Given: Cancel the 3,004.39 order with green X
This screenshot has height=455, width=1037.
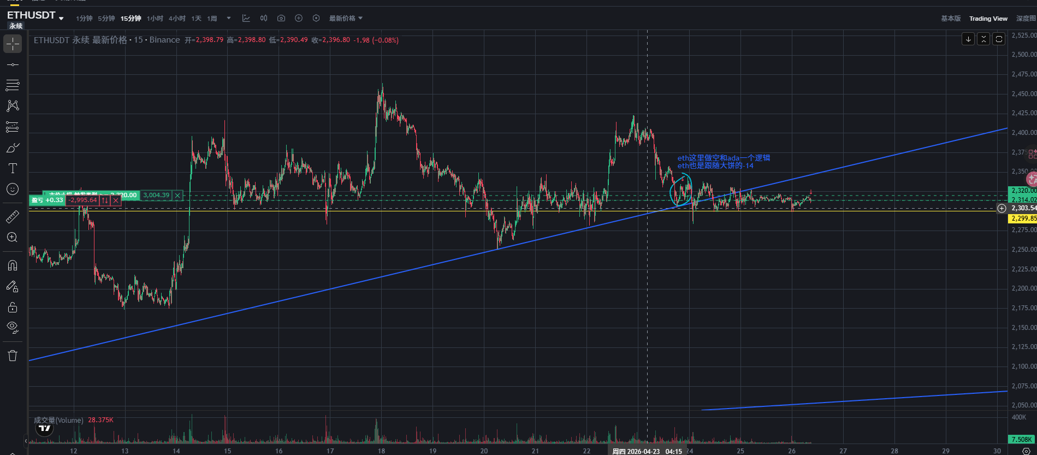Looking at the screenshot, I should pos(177,196).
